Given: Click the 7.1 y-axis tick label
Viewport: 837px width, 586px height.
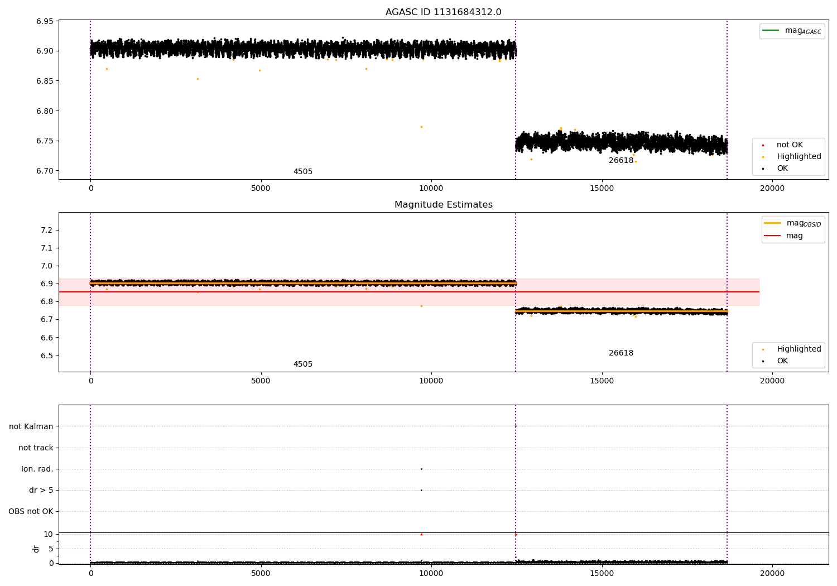Looking at the screenshot, I should click(x=47, y=248).
